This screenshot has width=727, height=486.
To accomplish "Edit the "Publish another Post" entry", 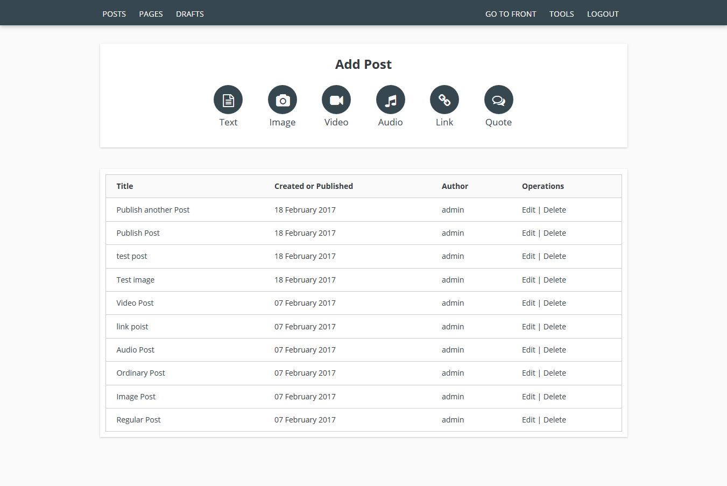I will point(528,210).
